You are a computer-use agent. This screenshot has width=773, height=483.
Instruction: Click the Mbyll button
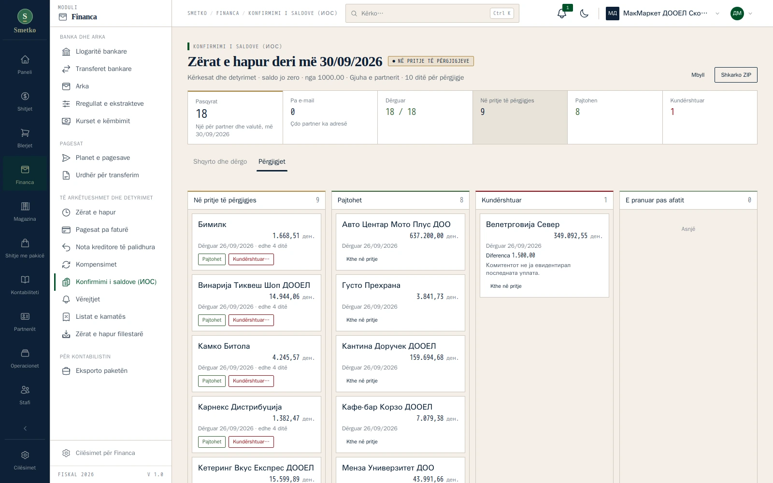coord(698,75)
